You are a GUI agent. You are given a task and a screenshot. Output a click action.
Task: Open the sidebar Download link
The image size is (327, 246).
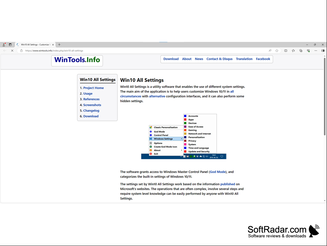coord(91,116)
